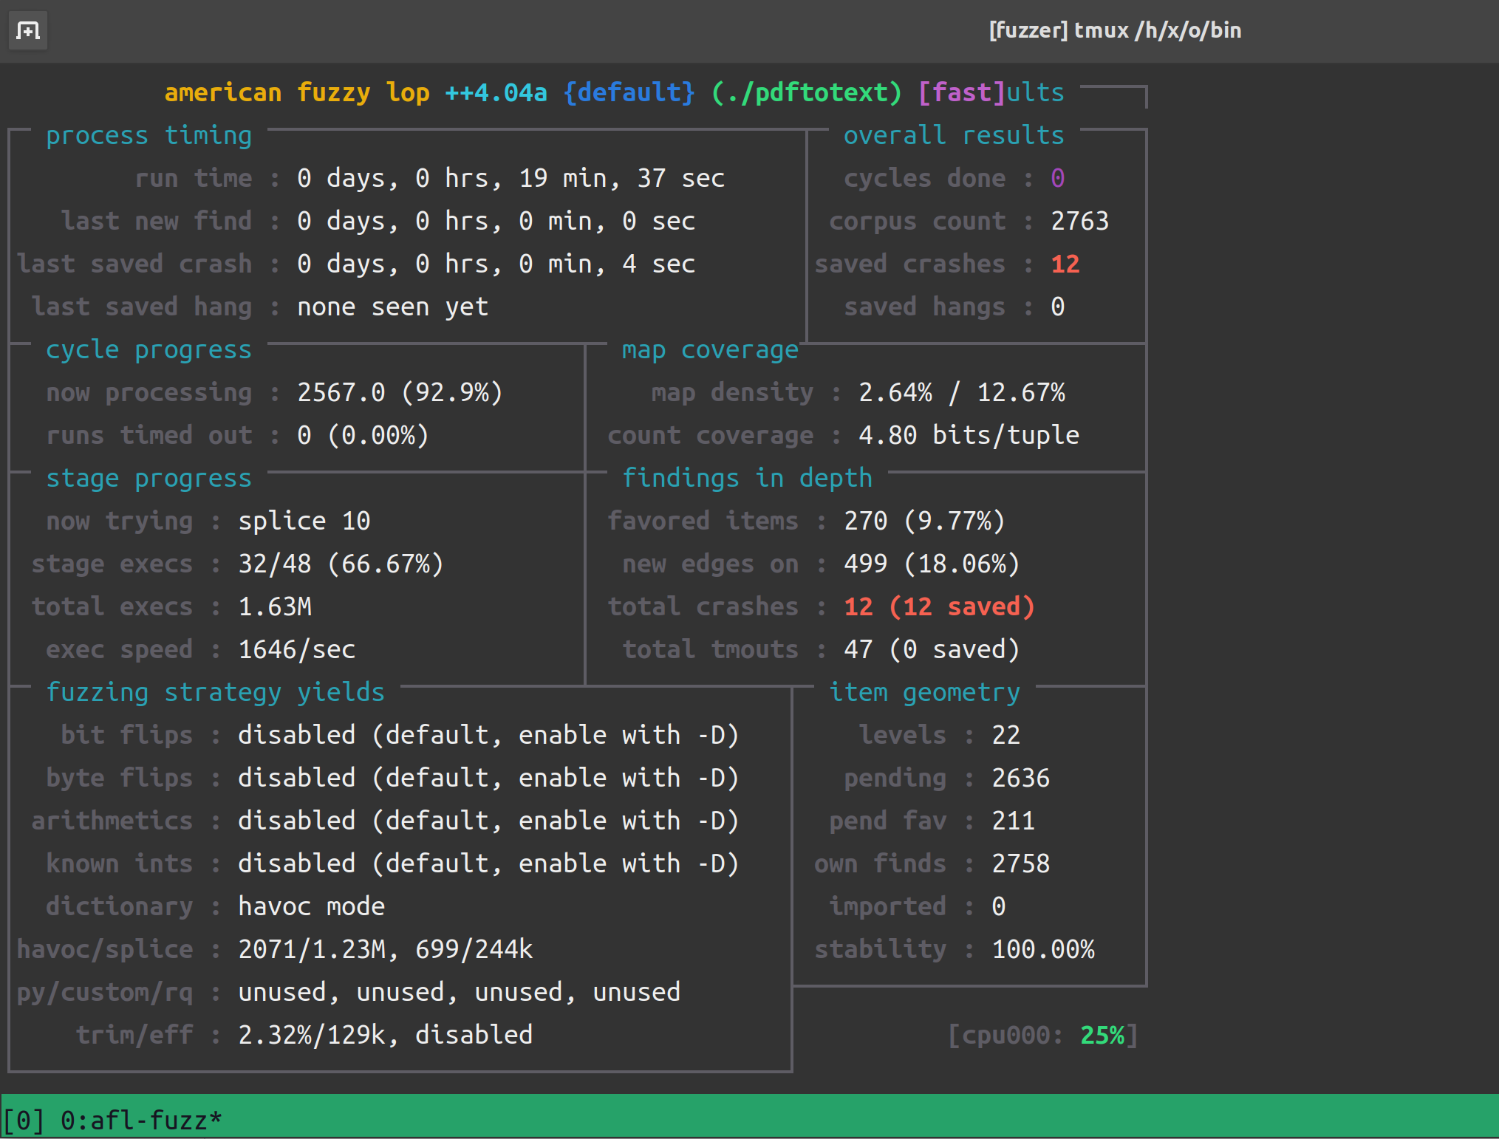The width and height of the screenshot is (1499, 1139).
Task: Click the title bar text [fuzzer] tmux /h/x/o/bin
Action: pos(1114,30)
